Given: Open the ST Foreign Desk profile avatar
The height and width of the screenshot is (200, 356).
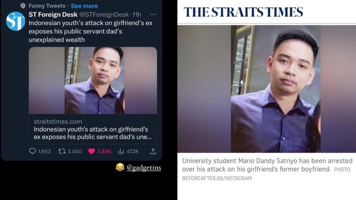Looking at the screenshot, I should coord(15,21).
